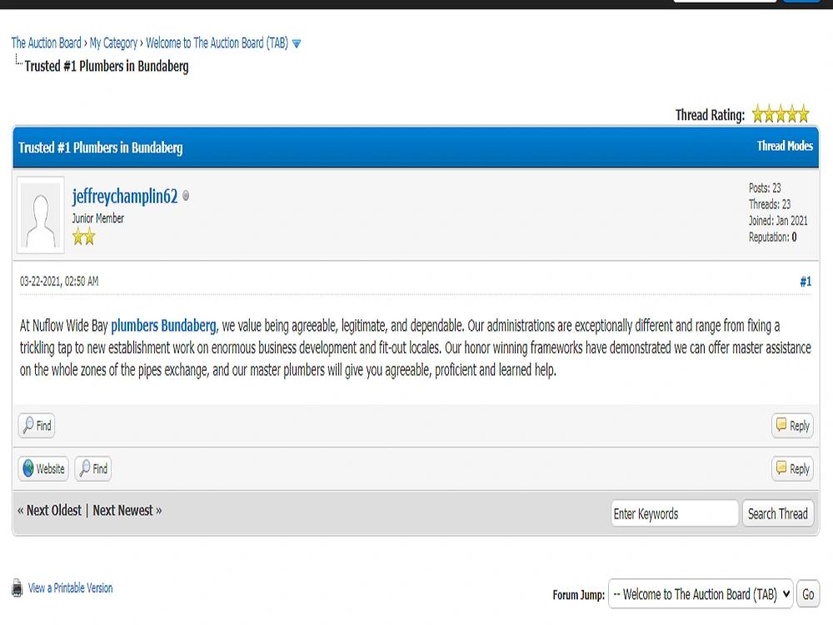View jeffreychamplin62's profile
This screenshot has height=625, width=833.
pyautogui.click(x=125, y=196)
